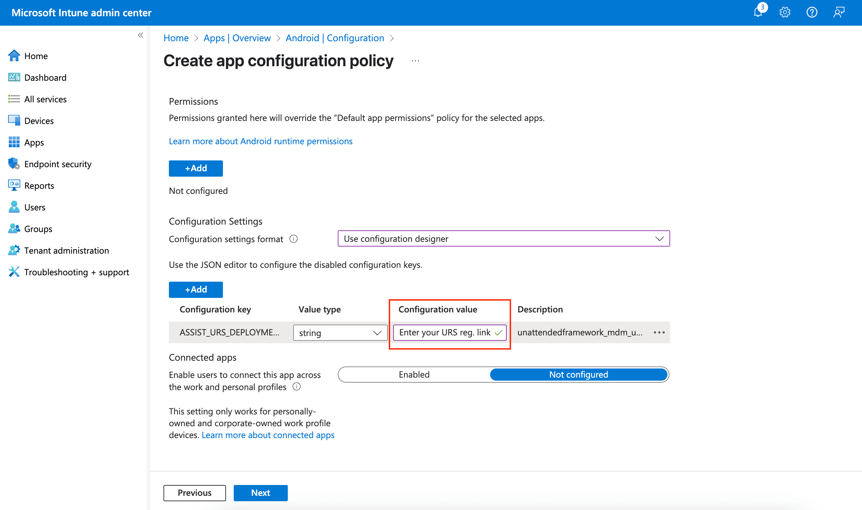Click the Dashboard chart icon

coord(14,77)
